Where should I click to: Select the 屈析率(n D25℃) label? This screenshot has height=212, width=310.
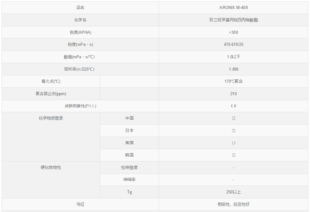[x=79, y=69]
